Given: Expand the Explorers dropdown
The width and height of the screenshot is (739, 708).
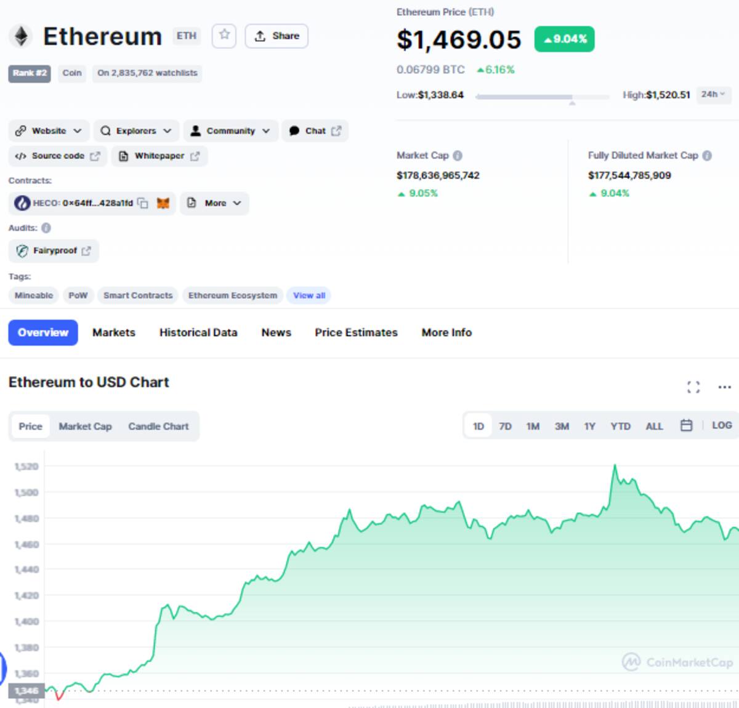Looking at the screenshot, I should (x=136, y=131).
